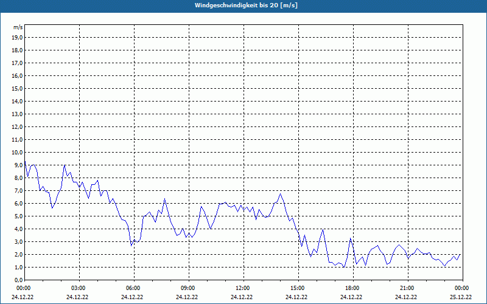Select the m/s unit label
The image size is (487, 304).
click(x=18, y=27)
